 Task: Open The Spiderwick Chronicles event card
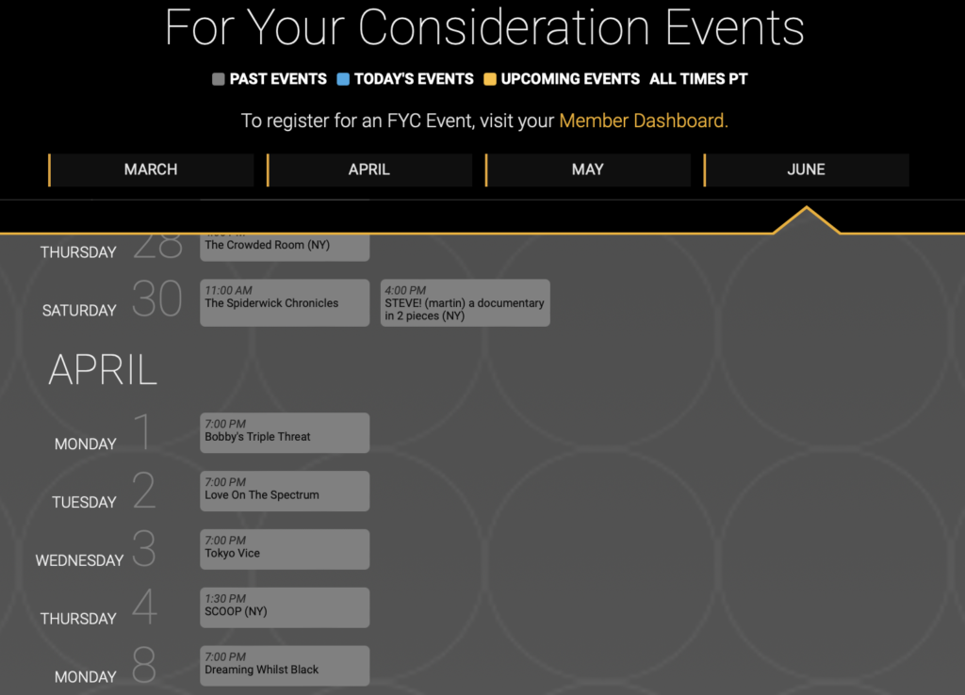pos(285,302)
